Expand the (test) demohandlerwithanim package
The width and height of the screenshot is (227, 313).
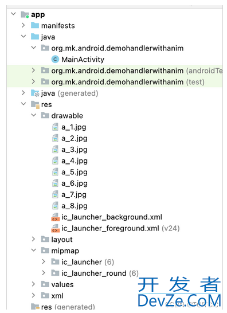pyautogui.click(x=33, y=81)
